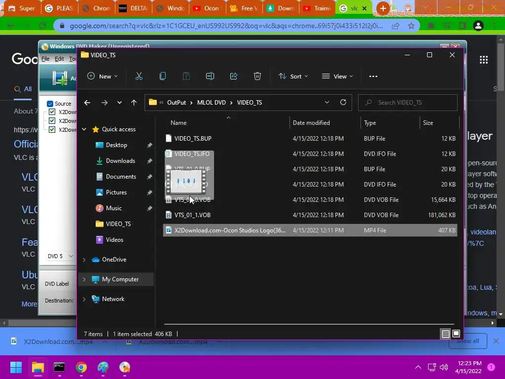Click the Rename icon in Explorer toolbar
The image size is (505, 379).
click(x=210, y=76)
